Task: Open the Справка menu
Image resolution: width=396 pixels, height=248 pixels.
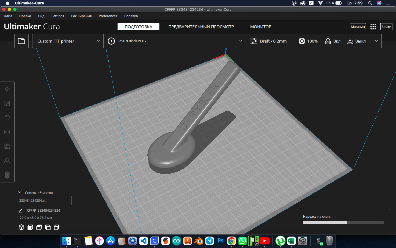Action: 131,16
